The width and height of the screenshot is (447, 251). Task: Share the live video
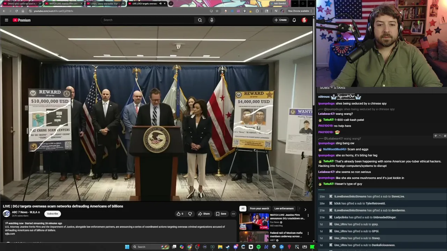(x=204, y=214)
